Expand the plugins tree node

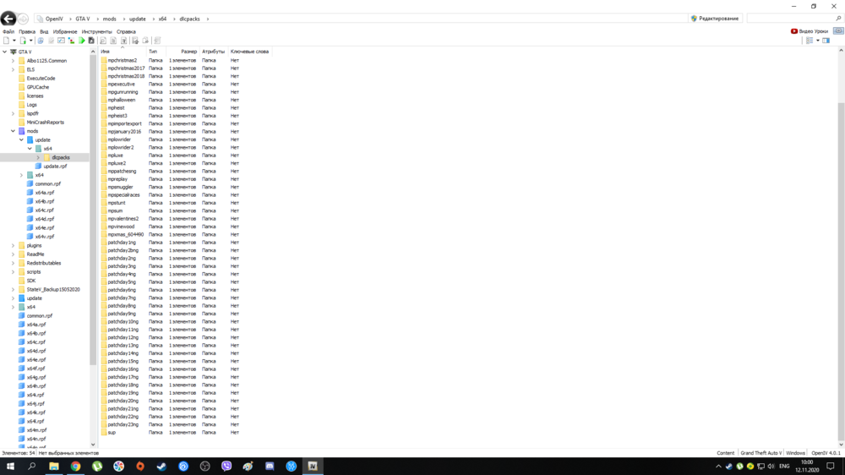coord(13,245)
